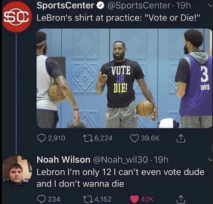Open Noah Wilson's reply text to view thread

coord(120,178)
